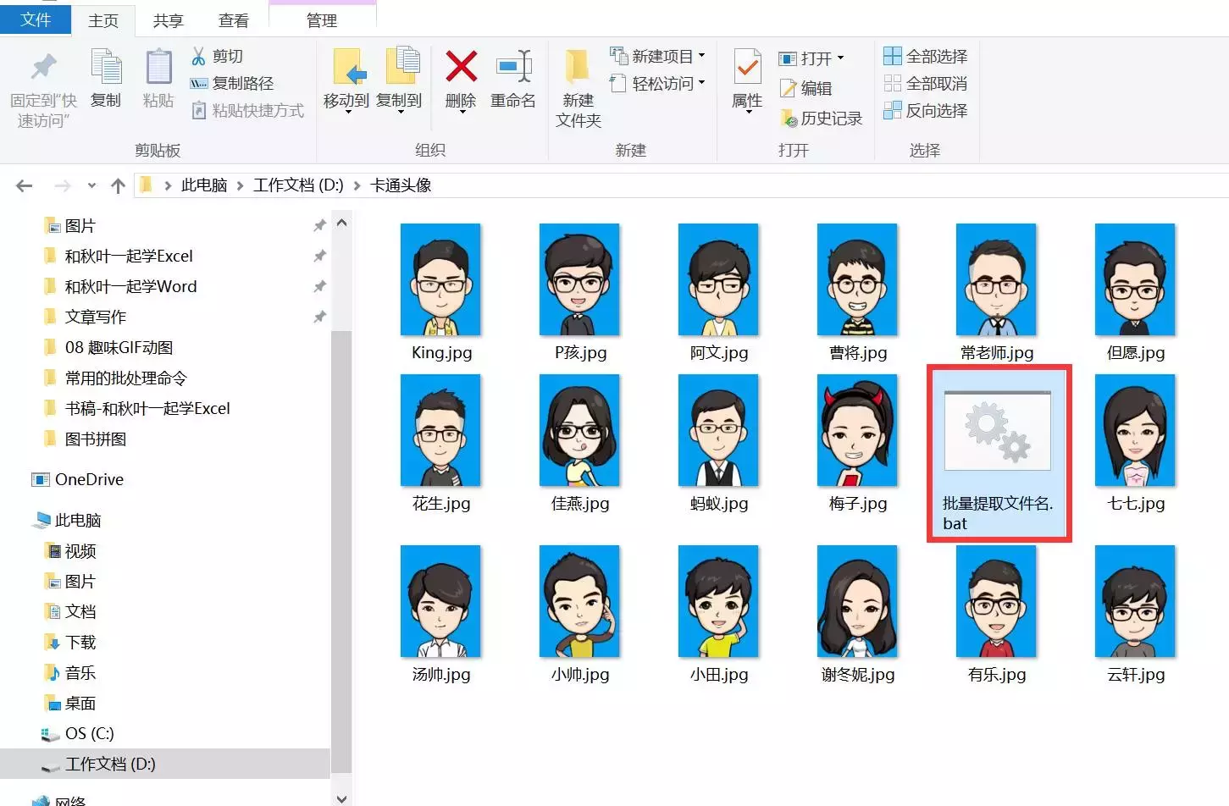
Task: Open 桌面 in the navigation pane
Action: 71,704
